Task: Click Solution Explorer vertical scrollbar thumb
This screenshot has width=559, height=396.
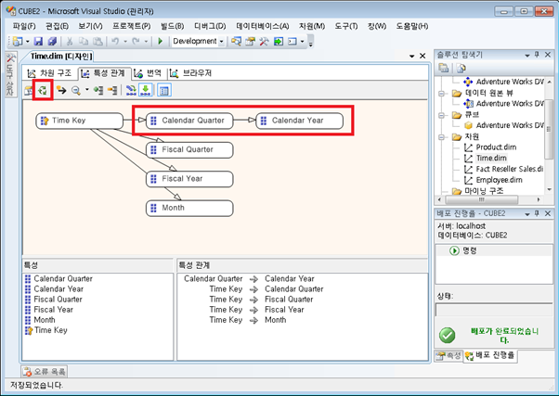Action: [549, 129]
